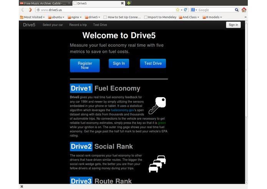Click the vertical page scrollbar thumb
The image size is (267, 189).
click(x=246, y=70)
